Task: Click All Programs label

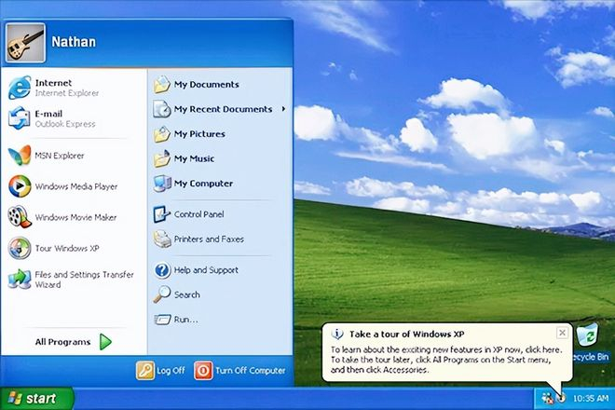Action: [x=62, y=342]
